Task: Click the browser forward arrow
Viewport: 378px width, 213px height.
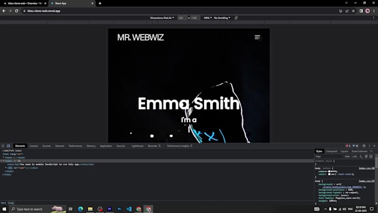Action: click(10, 11)
